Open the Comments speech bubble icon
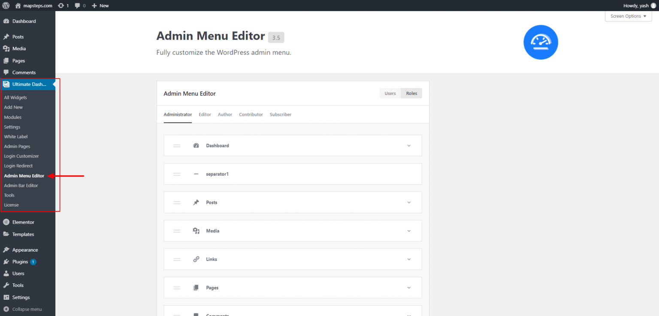Screen dimensions: 659x316 (7, 72)
